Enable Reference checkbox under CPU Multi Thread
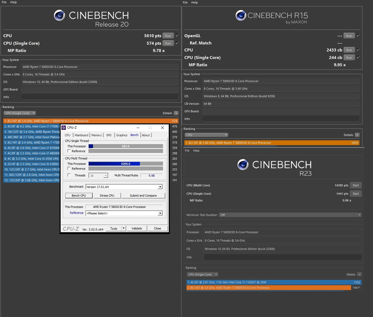 69,168
